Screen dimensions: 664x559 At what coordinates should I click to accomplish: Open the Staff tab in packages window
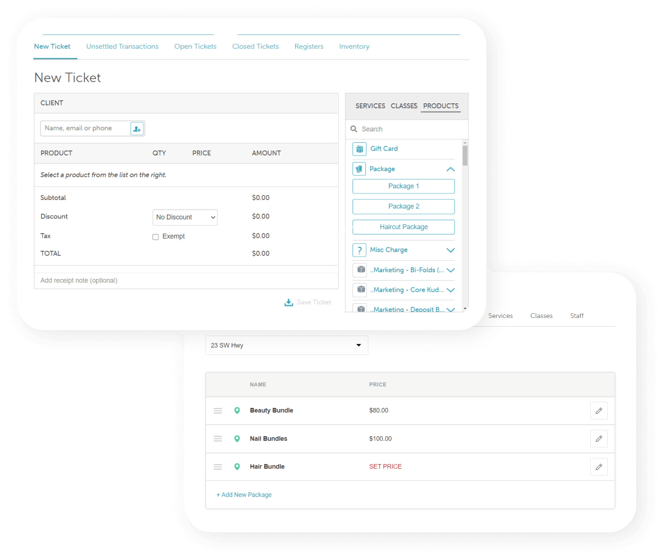coord(576,316)
